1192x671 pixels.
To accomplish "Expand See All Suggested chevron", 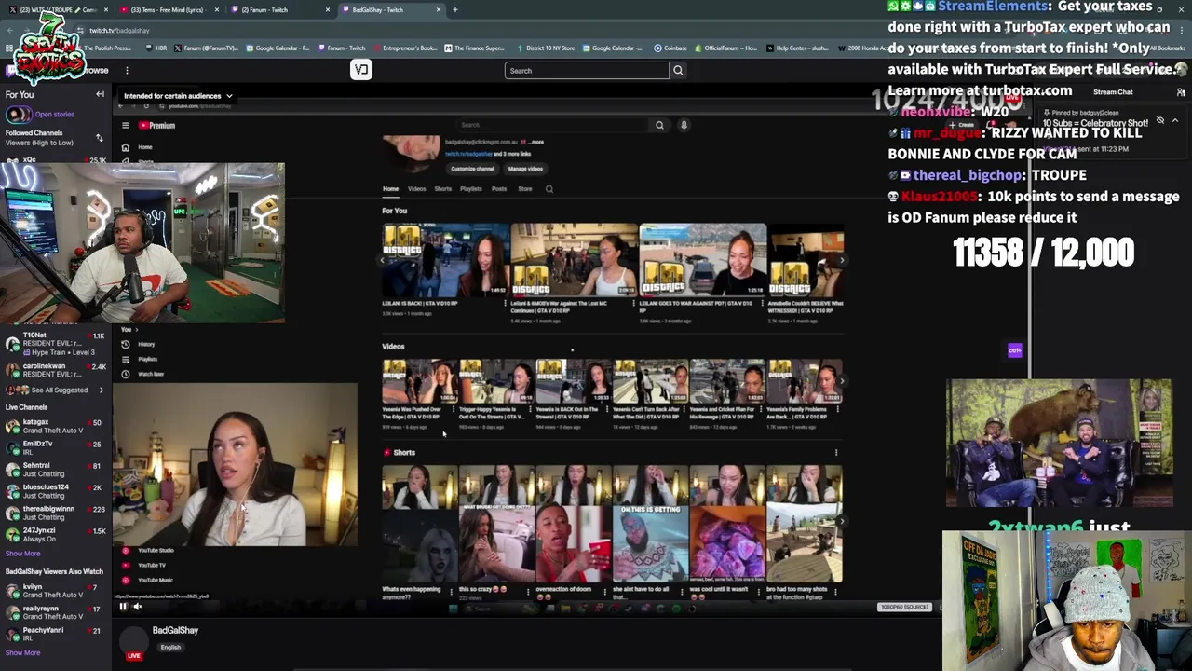I will pos(102,390).
